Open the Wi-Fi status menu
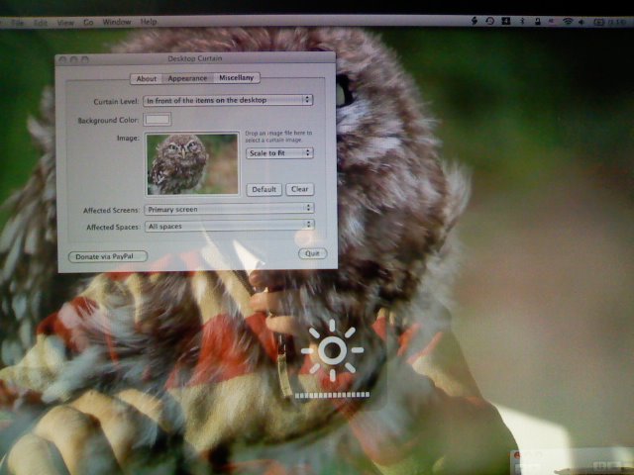Viewport: 634px width, 475px height. [x=568, y=22]
